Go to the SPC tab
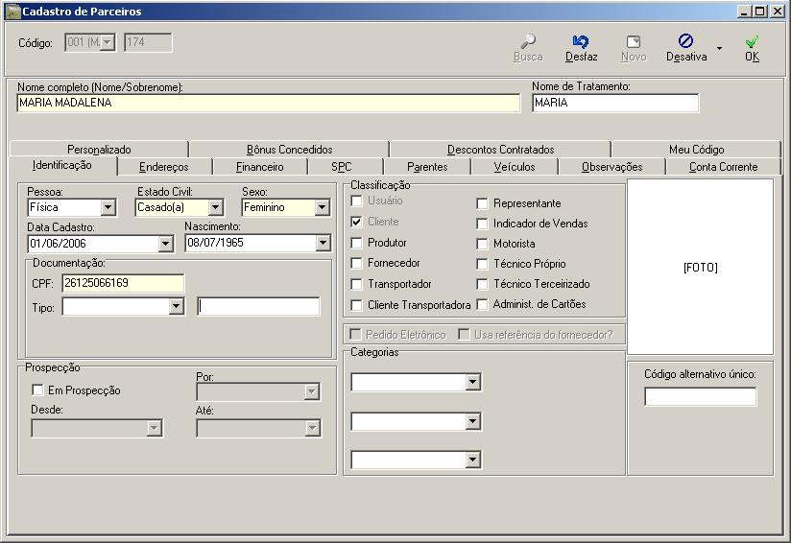Image resolution: width=791 pixels, height=543 pixels. [342, 167]
